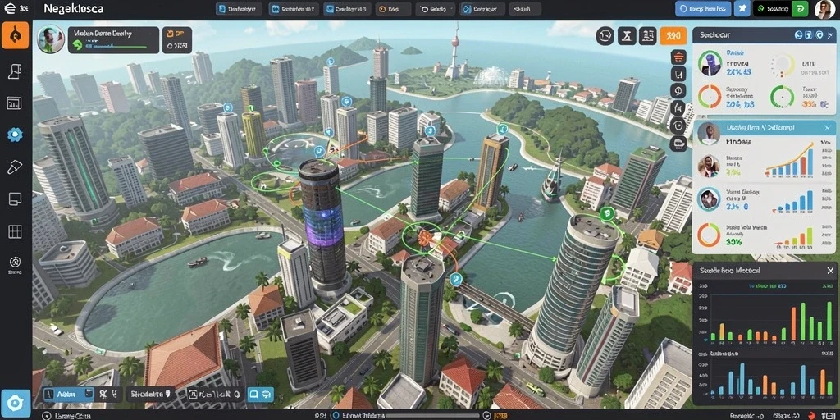
Task: Select the blue gear icon in left sidebar
Action: [x=15, y=135]
